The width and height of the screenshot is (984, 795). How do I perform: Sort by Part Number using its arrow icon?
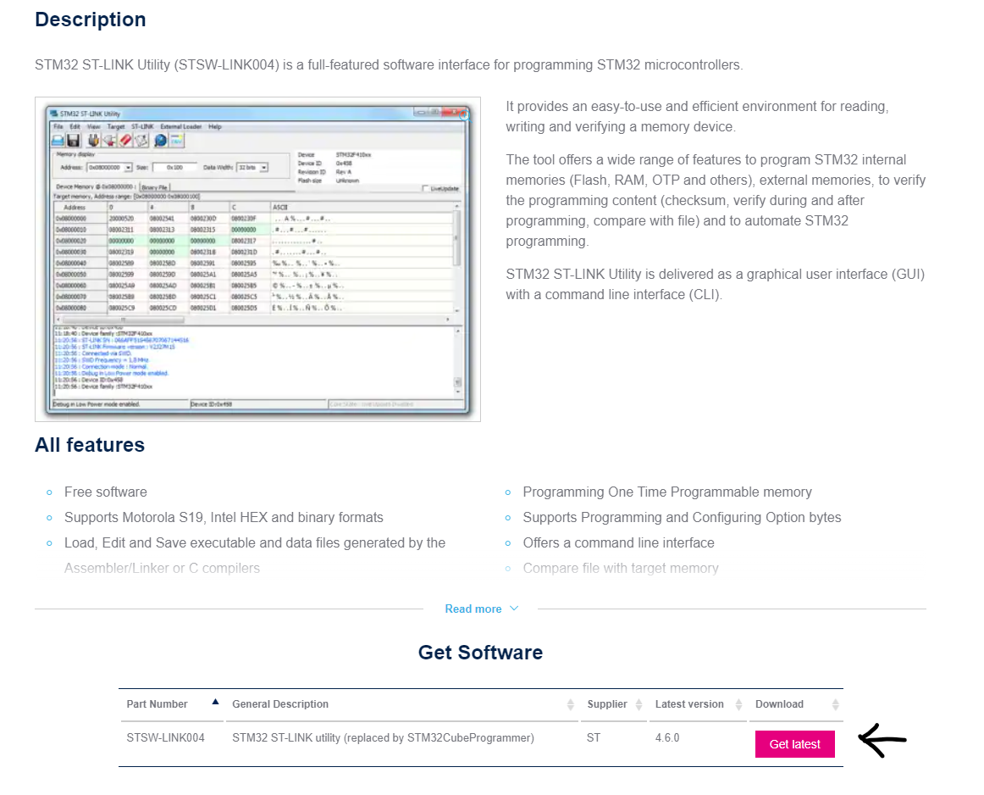tap(215, 702)
